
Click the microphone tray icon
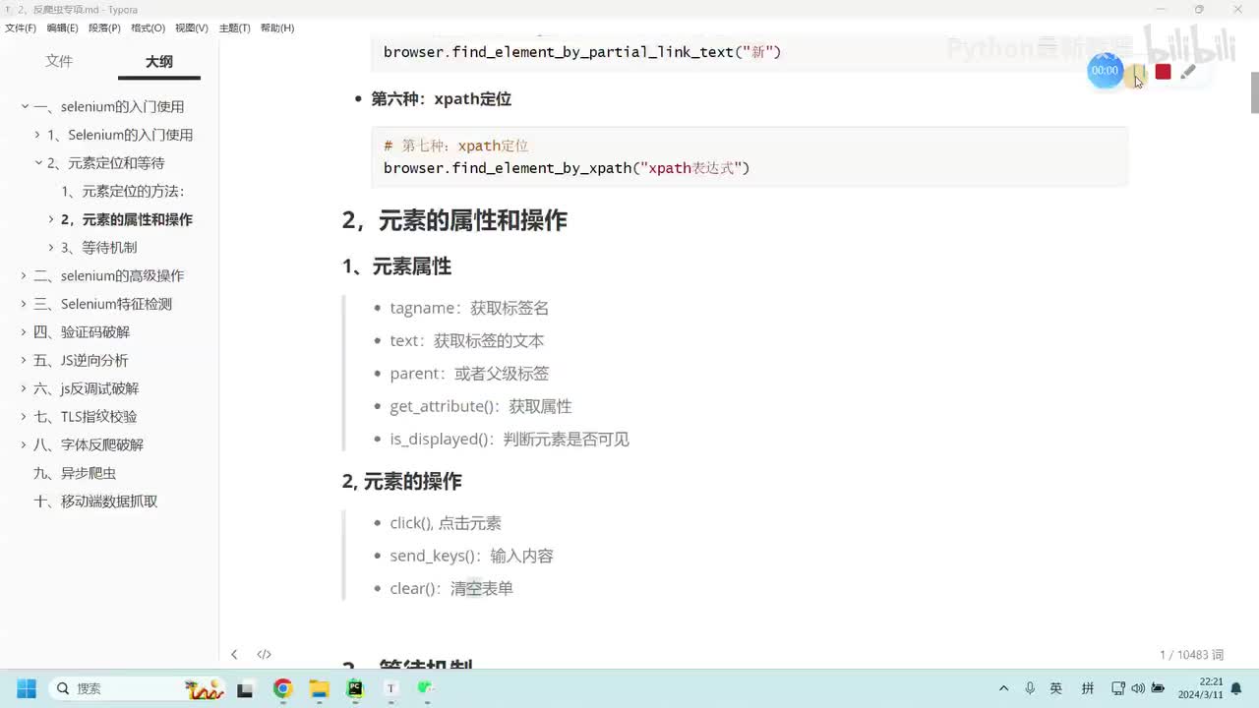1030,688
